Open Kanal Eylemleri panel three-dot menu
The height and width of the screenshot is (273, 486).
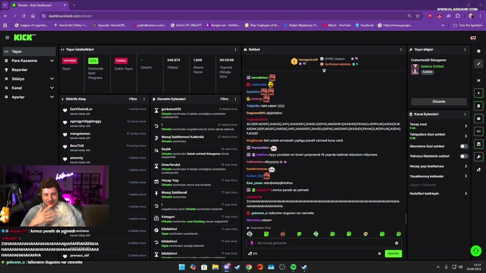click(x=465, y=114)
